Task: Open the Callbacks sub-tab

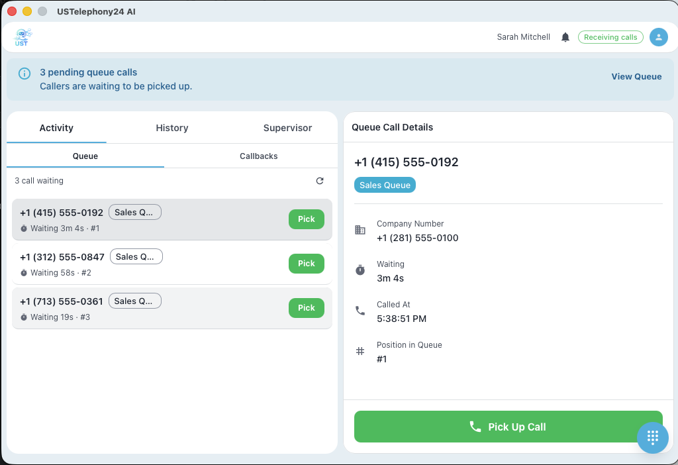Action: click(x=258, y=156)
